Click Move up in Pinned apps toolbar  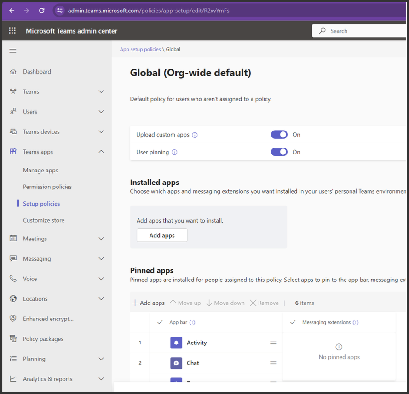[185, 303]
